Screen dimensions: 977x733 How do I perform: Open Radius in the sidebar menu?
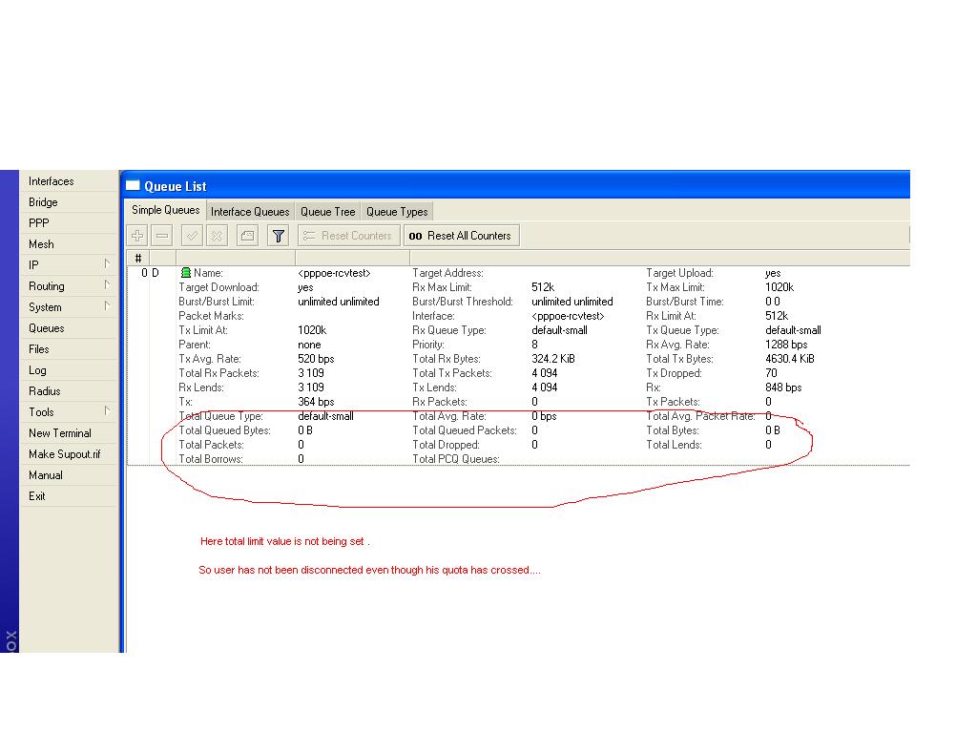coord(69,391)
